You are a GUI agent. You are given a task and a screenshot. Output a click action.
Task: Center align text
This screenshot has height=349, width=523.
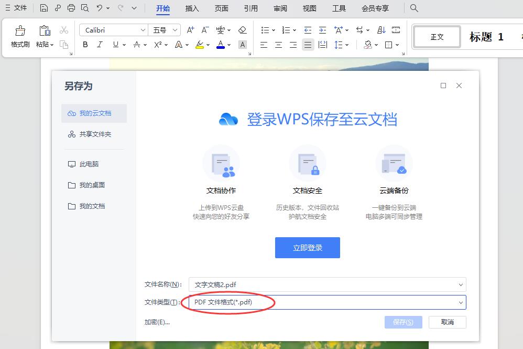[x=278, y=45]
